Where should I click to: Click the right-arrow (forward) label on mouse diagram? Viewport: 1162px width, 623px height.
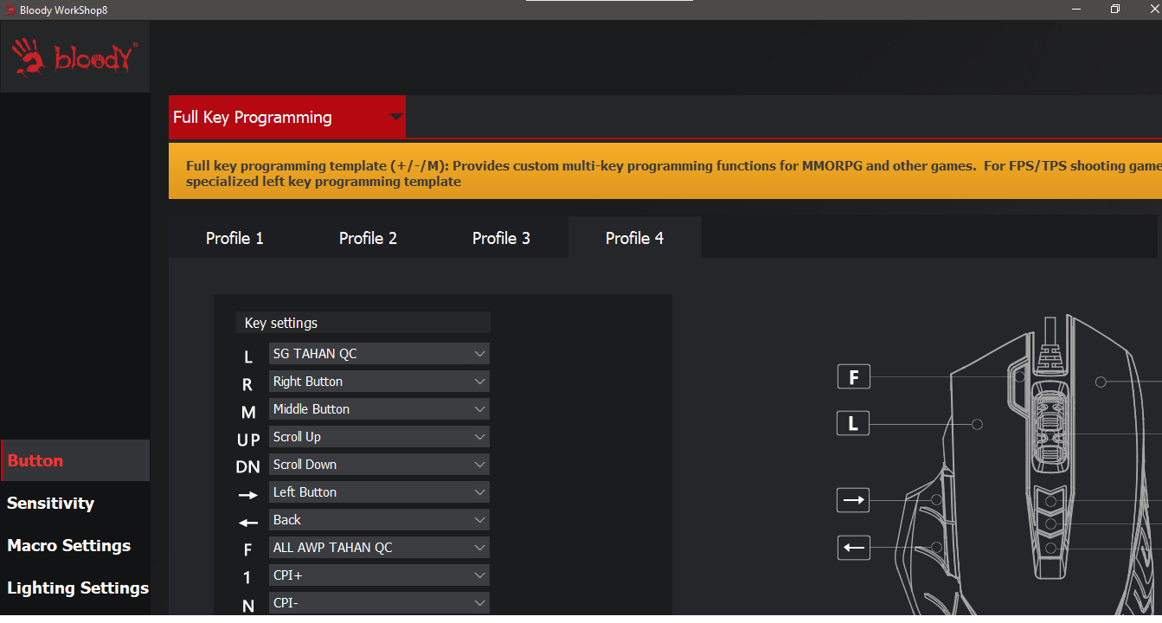853,500
